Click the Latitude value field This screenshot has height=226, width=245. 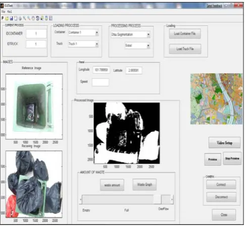(x=133, y=70)
